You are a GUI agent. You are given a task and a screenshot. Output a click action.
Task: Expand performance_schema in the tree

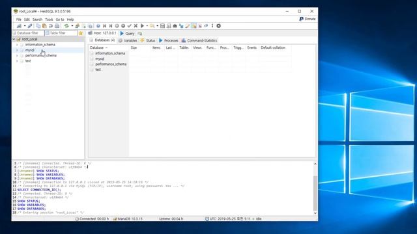[x=18, y=55]
